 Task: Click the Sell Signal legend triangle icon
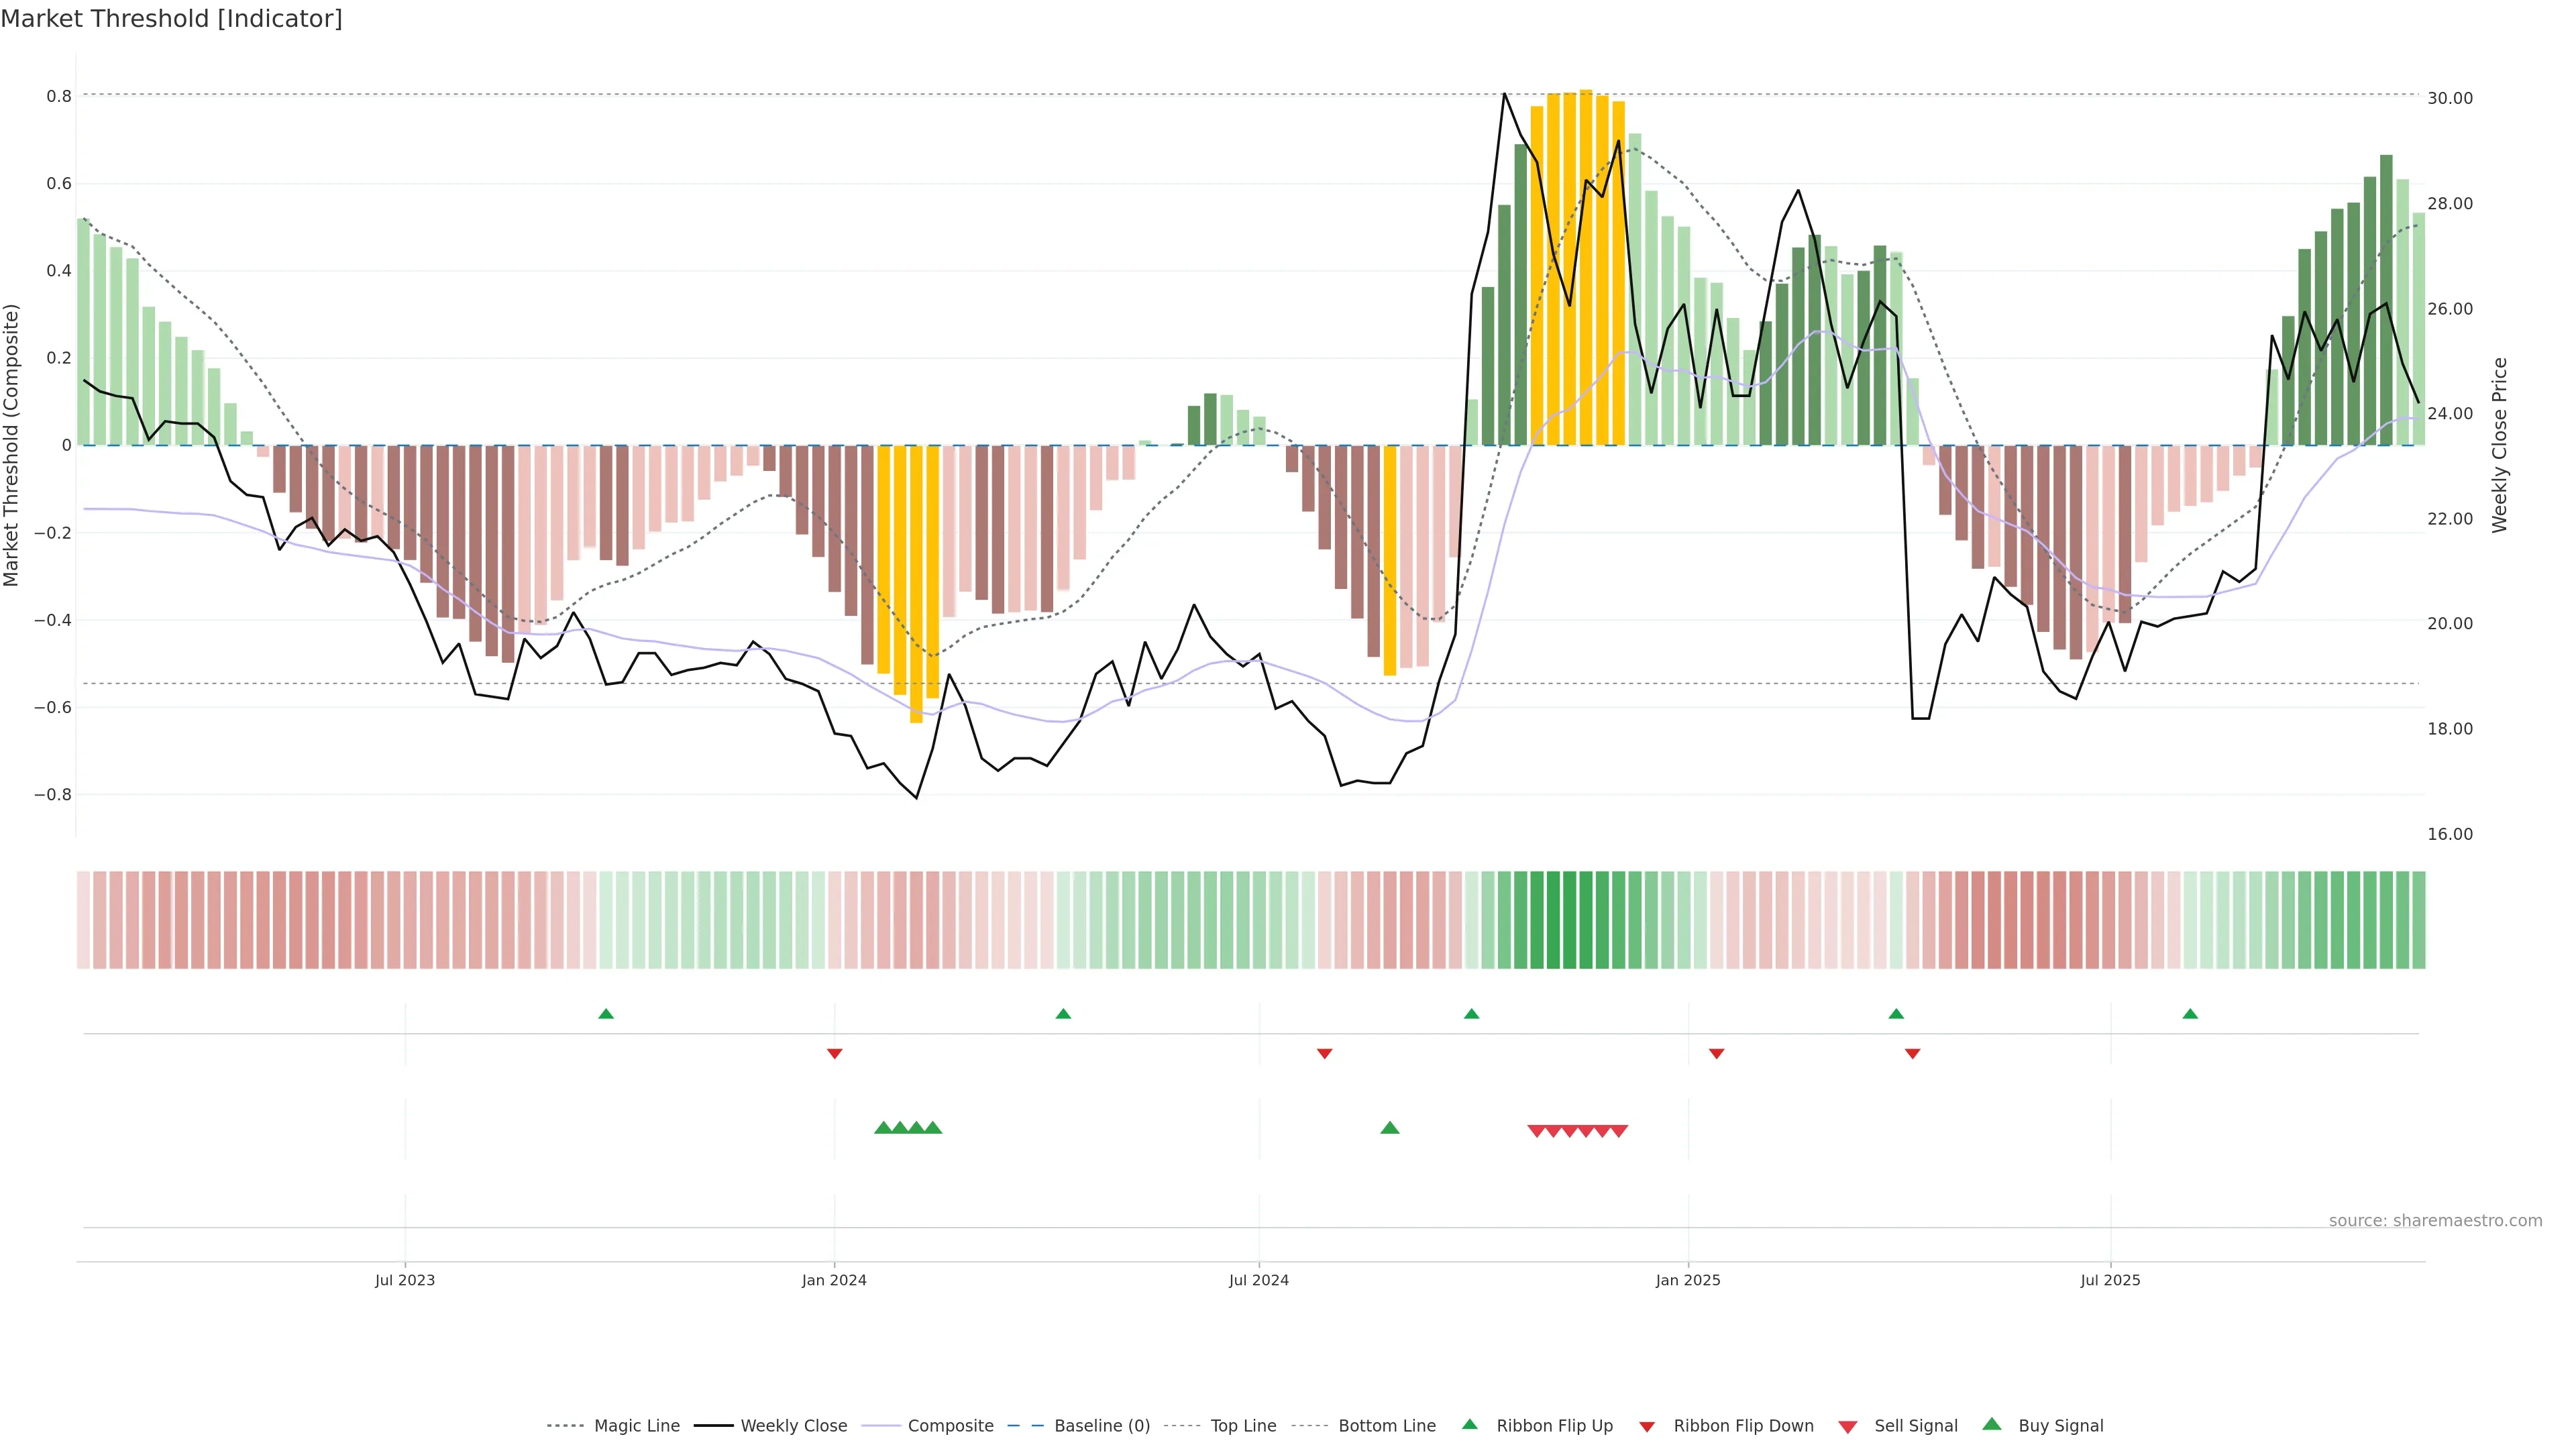click(x=1847, y=1427)
